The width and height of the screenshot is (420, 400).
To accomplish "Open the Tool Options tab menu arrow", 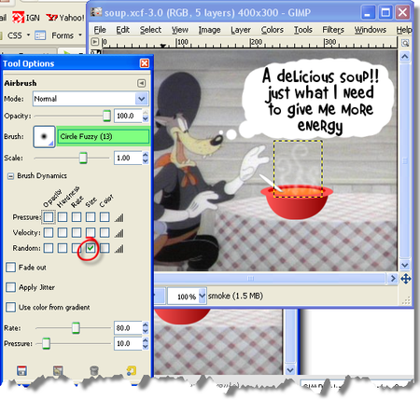I will [x=141, y=83].
